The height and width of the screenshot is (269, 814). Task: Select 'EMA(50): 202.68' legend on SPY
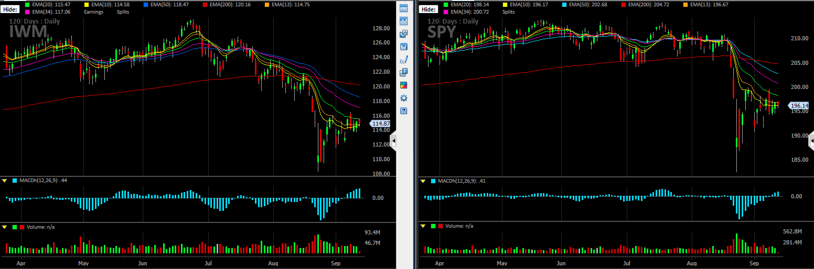coord(588,5)
